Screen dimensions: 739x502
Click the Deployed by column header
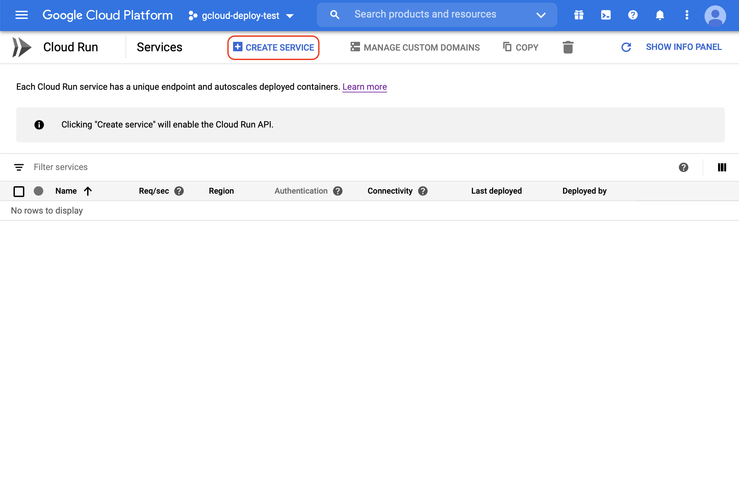585,191
